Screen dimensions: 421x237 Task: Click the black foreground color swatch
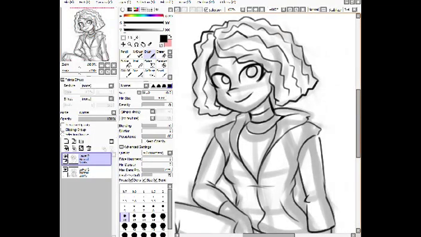(x=163, y=39)
